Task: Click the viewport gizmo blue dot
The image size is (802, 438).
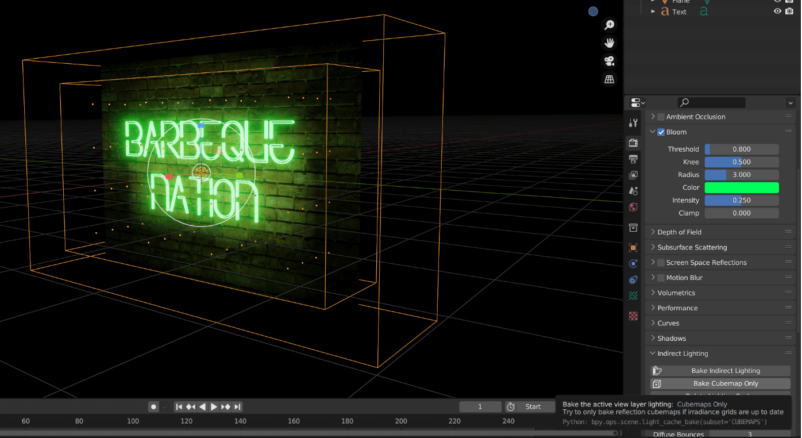Action: 593,11
